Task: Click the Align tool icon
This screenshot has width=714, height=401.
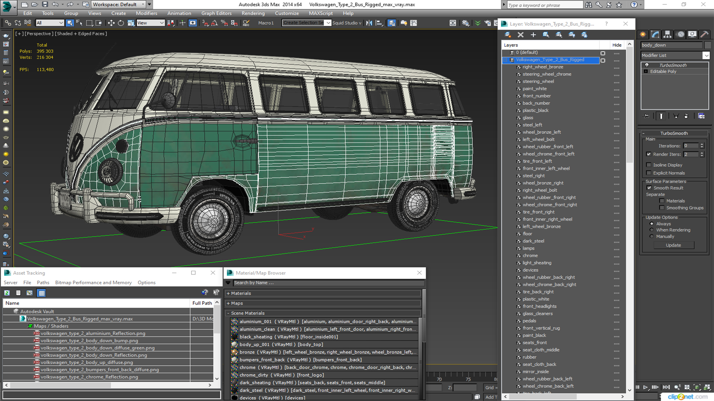Action: click(379, 23)
